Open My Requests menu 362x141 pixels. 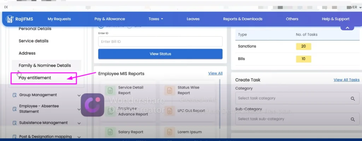[59, 19]
